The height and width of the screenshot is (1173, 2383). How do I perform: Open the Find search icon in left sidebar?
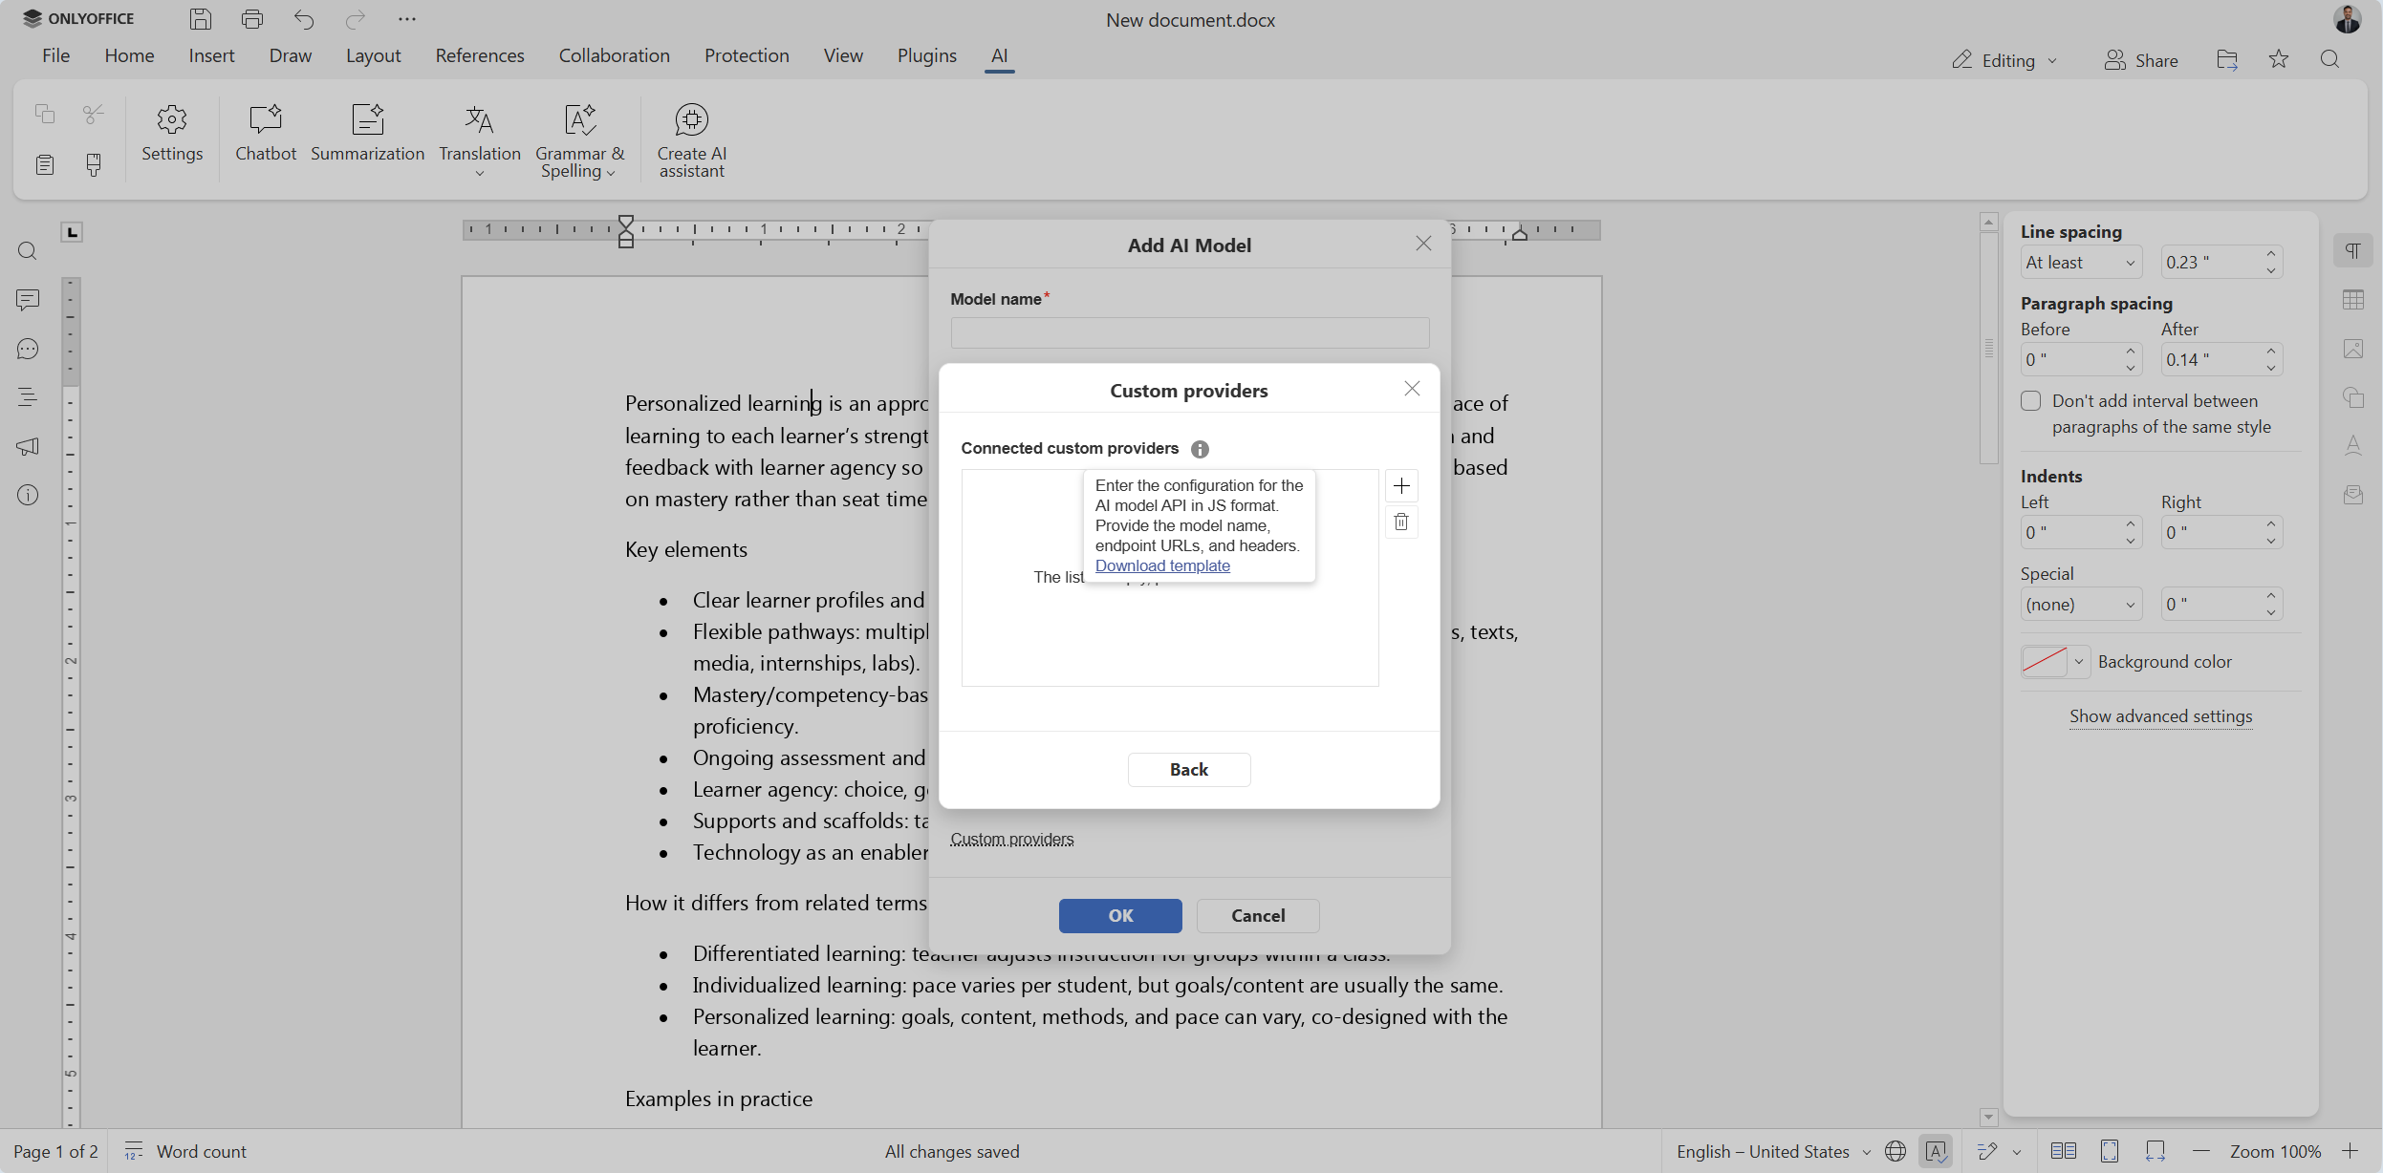point(28,251)
